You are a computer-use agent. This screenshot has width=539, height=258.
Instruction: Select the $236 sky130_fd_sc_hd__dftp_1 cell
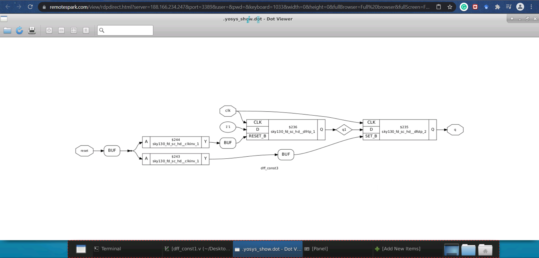point(293,129)
